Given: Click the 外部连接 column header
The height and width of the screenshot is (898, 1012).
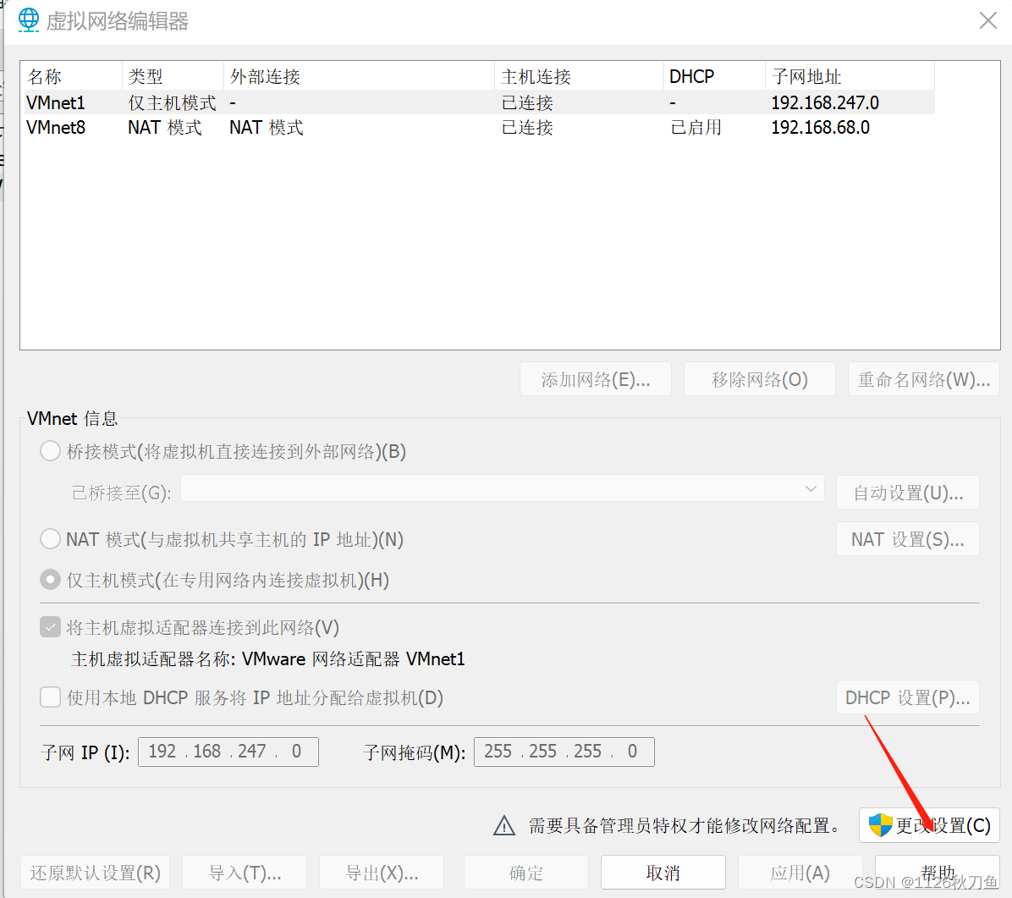Looking at the screenshot, I should pyautogui.click(x=359, y=76).
